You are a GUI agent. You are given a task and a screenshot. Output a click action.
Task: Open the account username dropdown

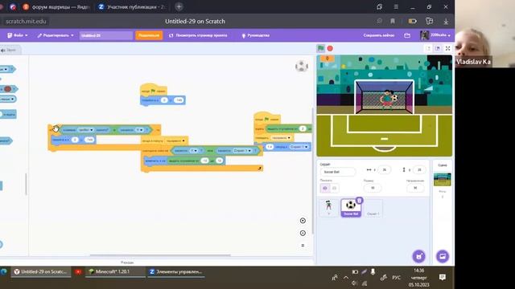(440, 35)
